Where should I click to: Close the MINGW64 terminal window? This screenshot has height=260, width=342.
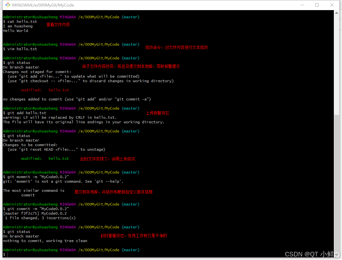tap(332, 5)
